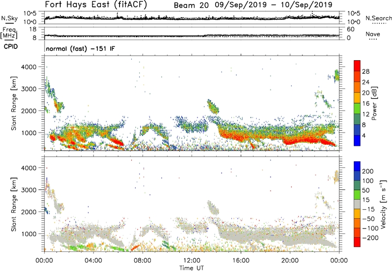The image size is (392, 271).
Task: Select orange-red velocity streak near 07:30 UT
Action: tap(135, 248)
